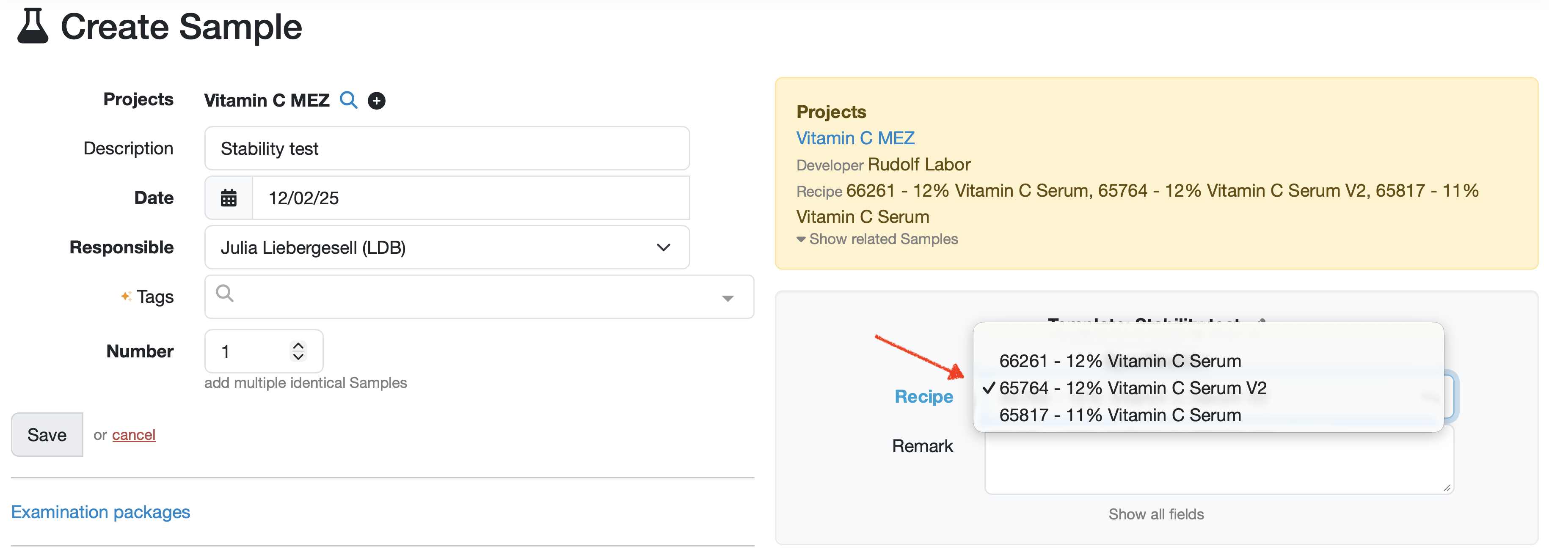Viewport: 1549px width, 549px height.
Task: Select recipe 66261 - 12% Vitamin C Serum
Action: click(1120, 361)
